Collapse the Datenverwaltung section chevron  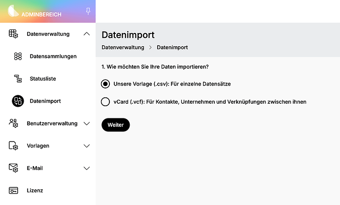pyautogui.click(x=87, y=34)
